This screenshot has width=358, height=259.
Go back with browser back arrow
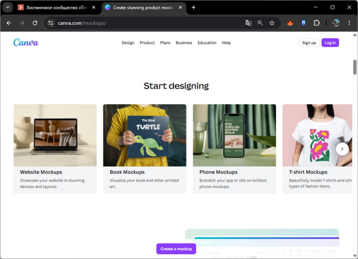(x=9, y=23)
